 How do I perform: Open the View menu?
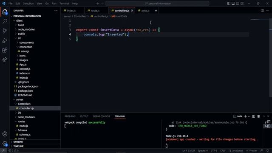tap(40, 3)
